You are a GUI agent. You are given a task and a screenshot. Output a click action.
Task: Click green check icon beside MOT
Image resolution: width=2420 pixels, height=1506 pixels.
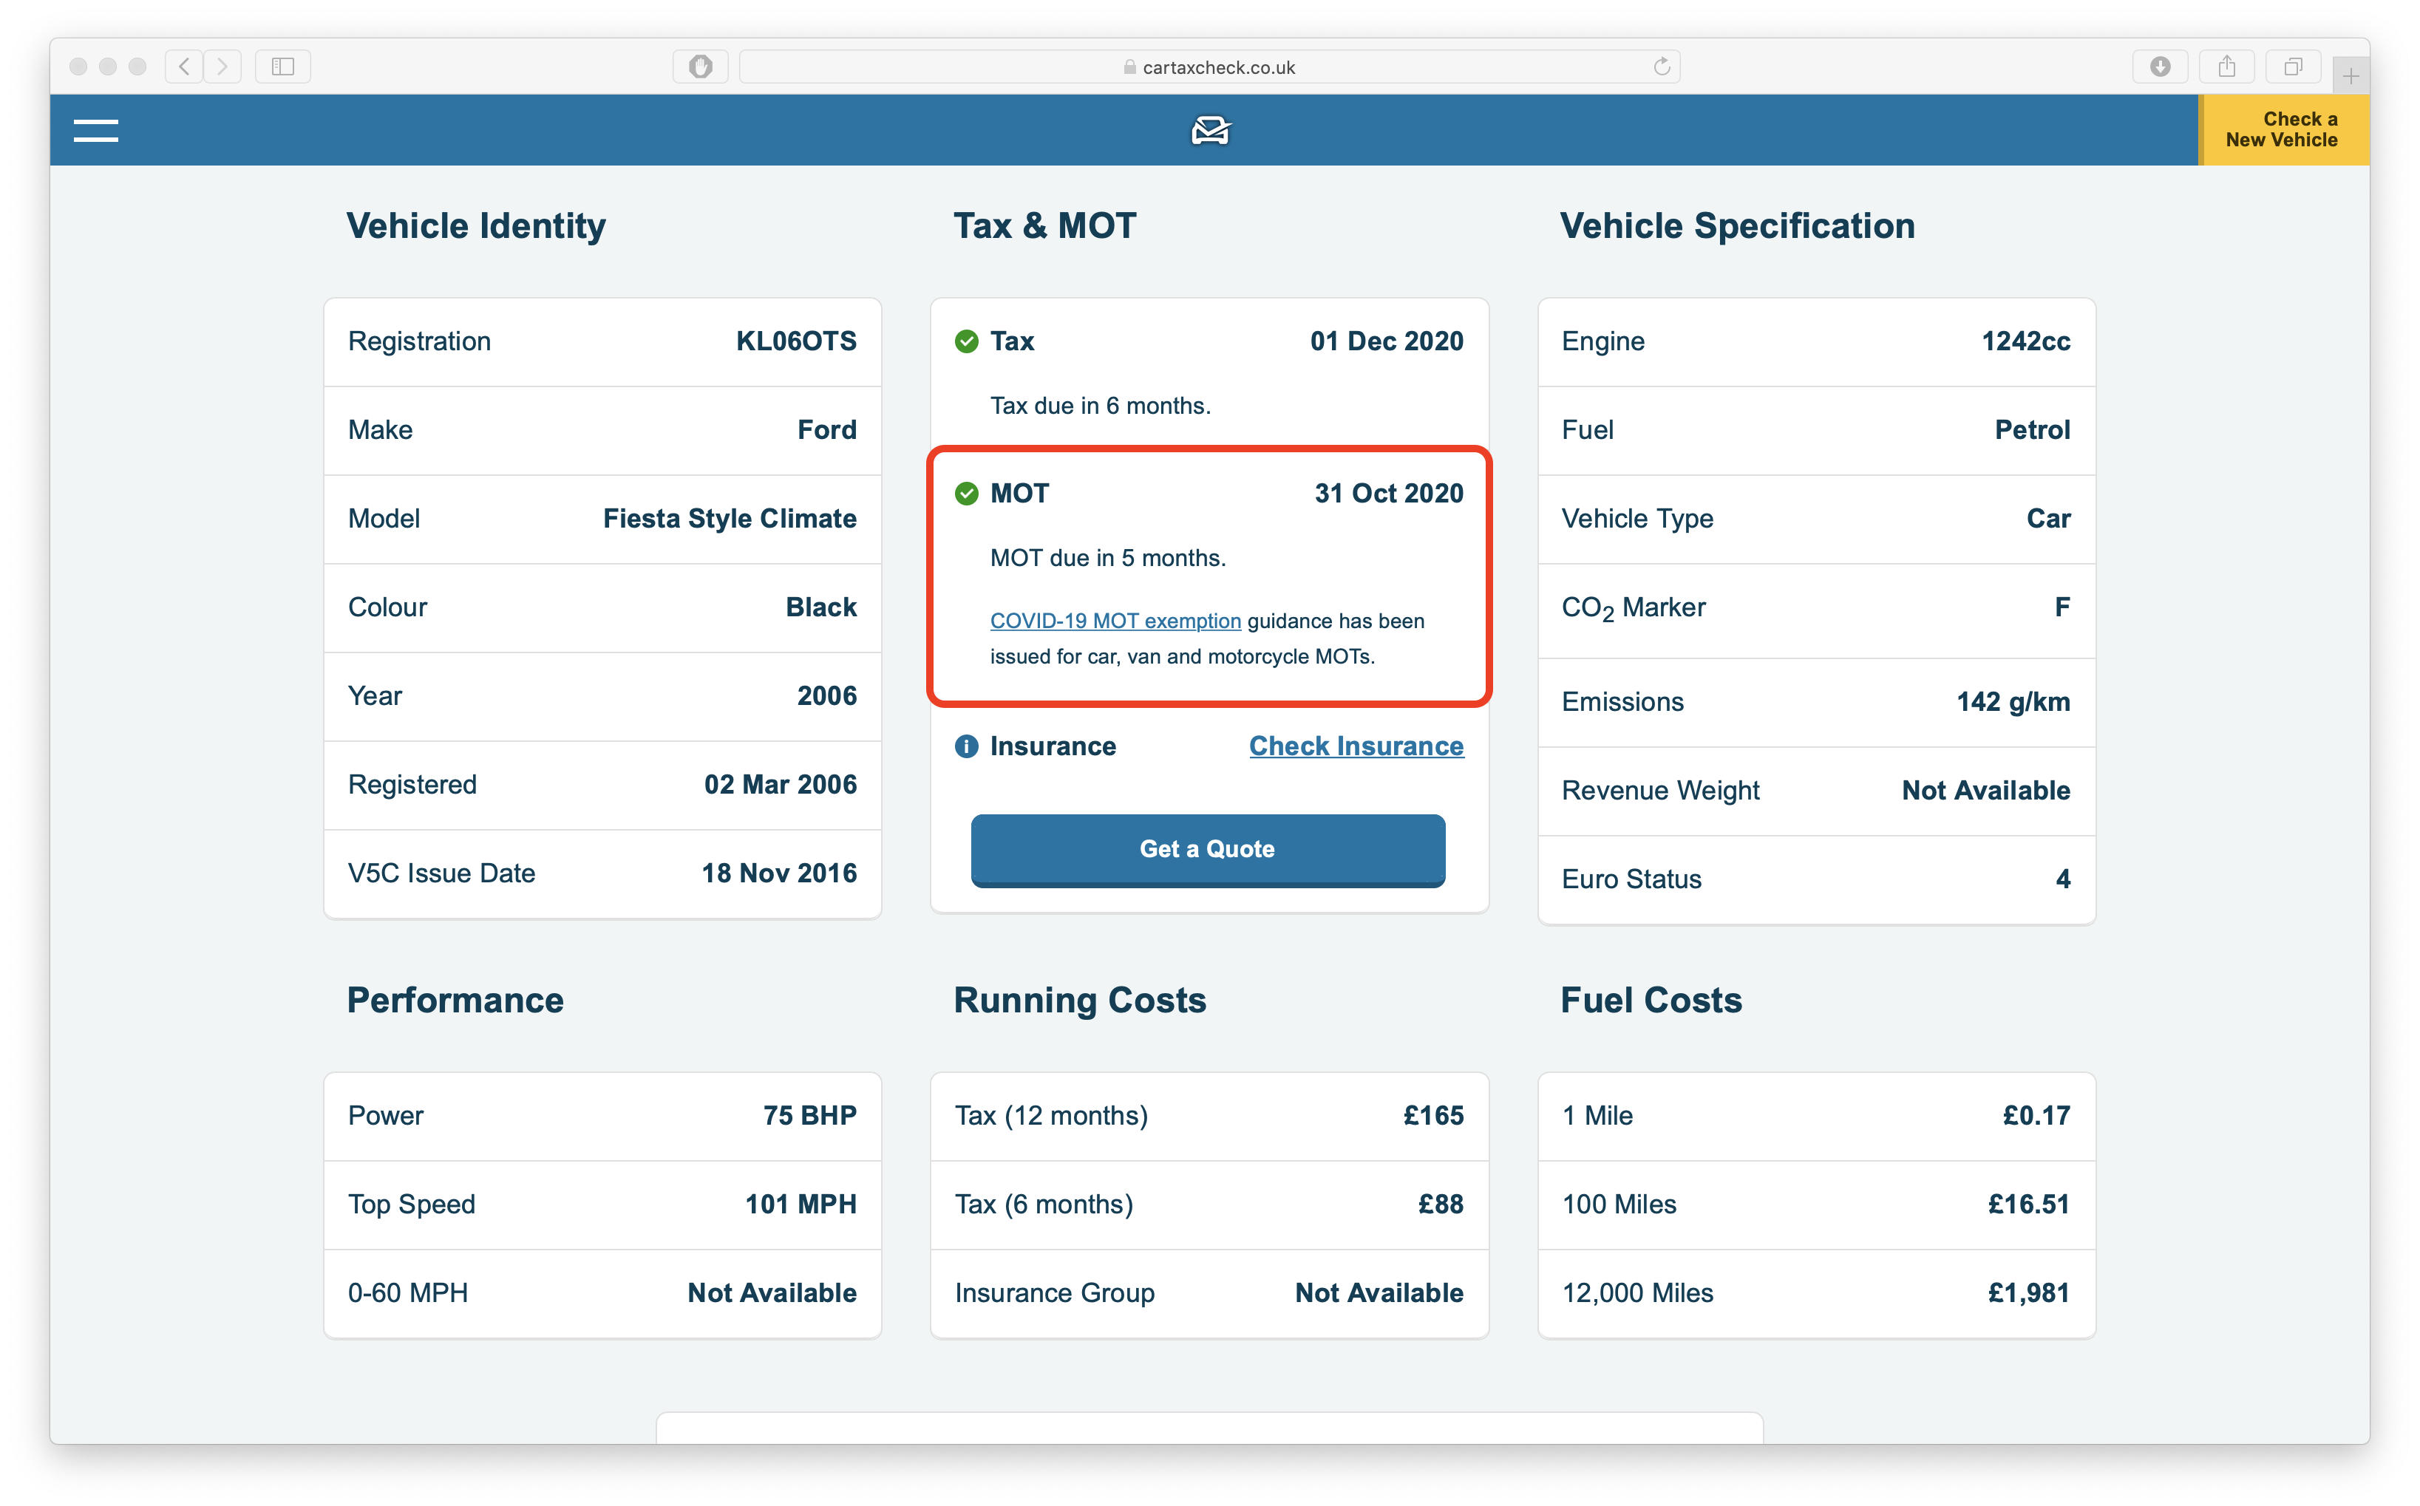(x=966, y=494)
